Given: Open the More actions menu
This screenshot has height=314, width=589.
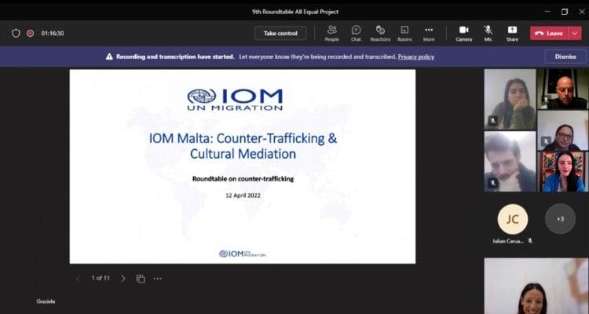Looking at the screenshot, I should coord(429,33).
